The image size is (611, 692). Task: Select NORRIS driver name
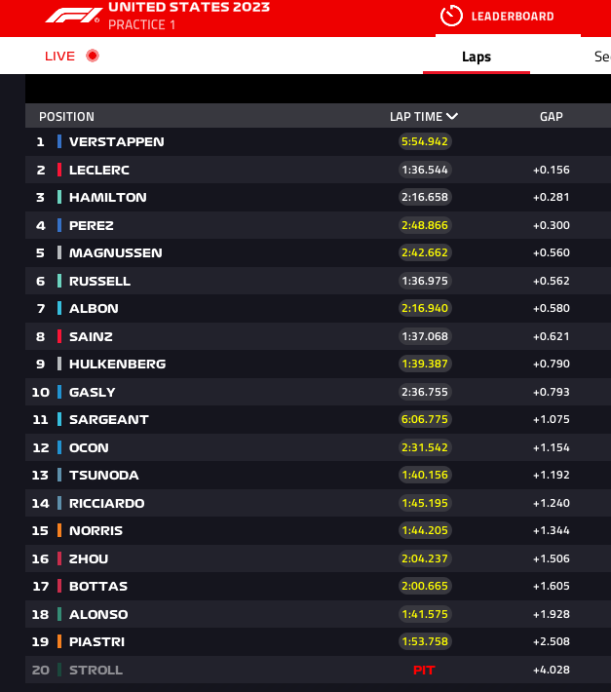click(95, 530)
